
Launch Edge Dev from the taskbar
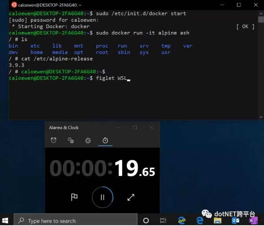(182, 221)
